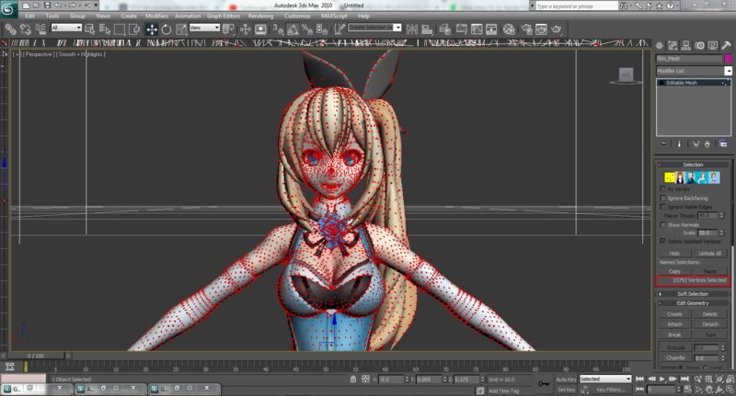The width and height of the screenshot is (736, 396).
Task: Switch to the Create command panel tab
Action: [660, 46]
